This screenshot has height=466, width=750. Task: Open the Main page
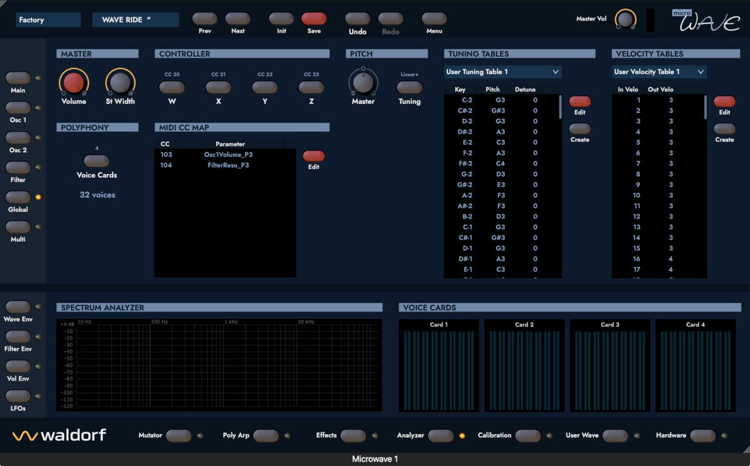click(x=18, y=78)
